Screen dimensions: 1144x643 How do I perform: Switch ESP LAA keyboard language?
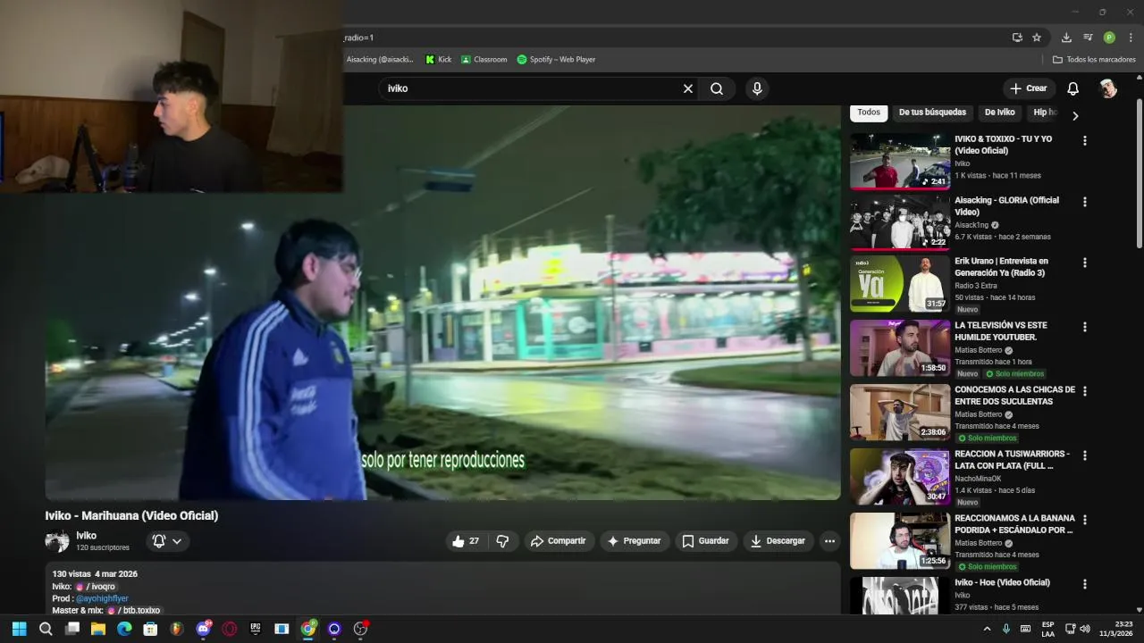tap(1047, 629)
